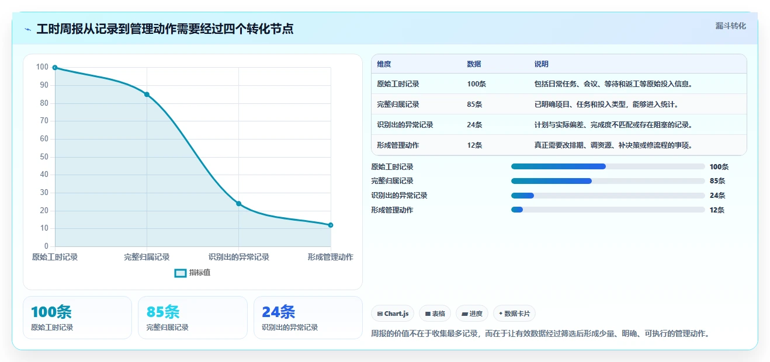
Task: Click x-axis label 识别出的异常记录
Action: (x=239, y=257)
